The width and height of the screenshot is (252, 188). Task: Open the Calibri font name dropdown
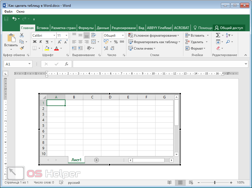click(54, 36)
